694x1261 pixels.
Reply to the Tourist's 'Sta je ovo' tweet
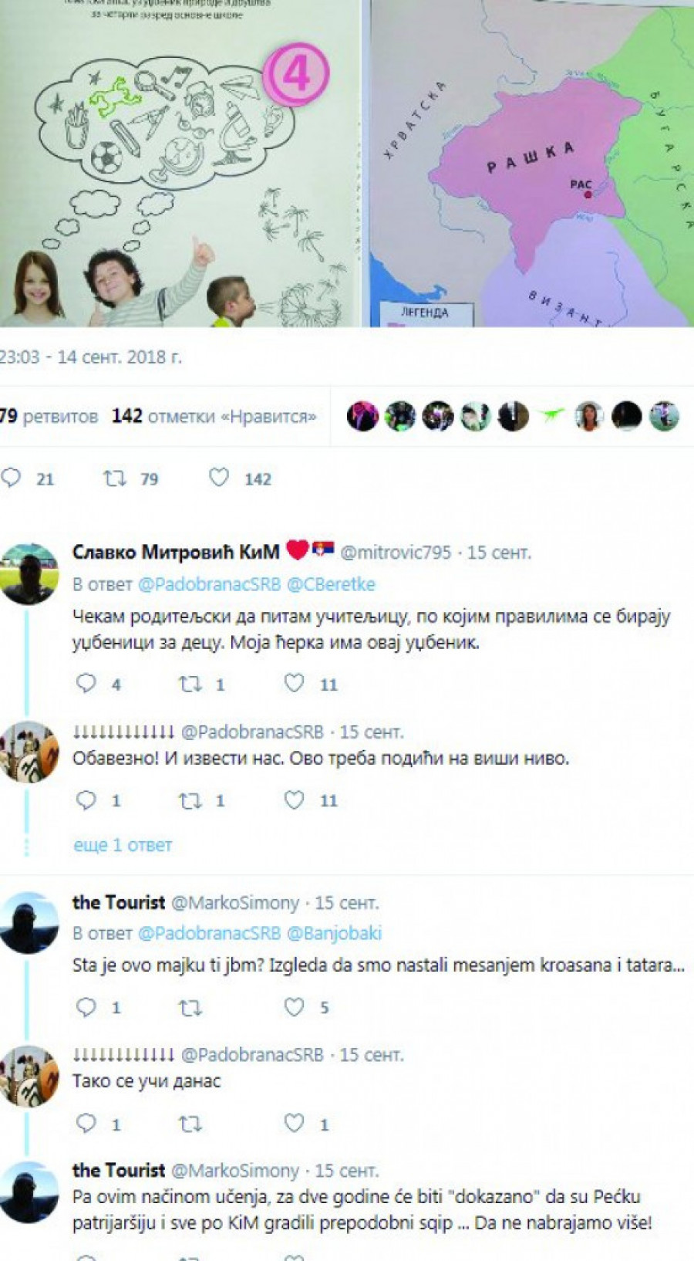(86, 1006)
